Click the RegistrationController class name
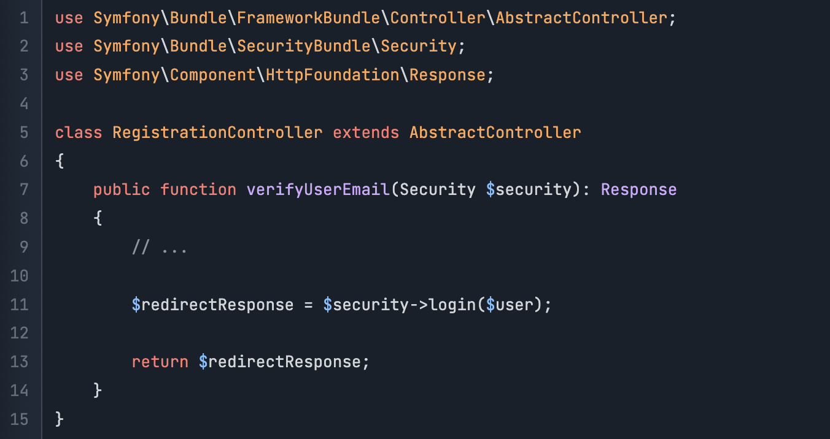Viewport: 830px width, 439px height. tap(217, 132)
